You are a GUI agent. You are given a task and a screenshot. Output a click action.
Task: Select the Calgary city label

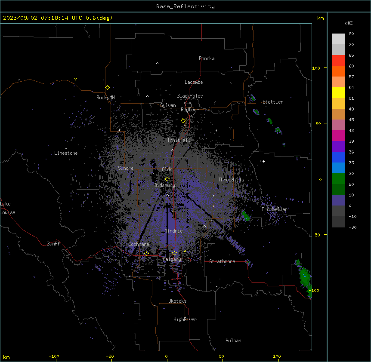tap(172, 259)
